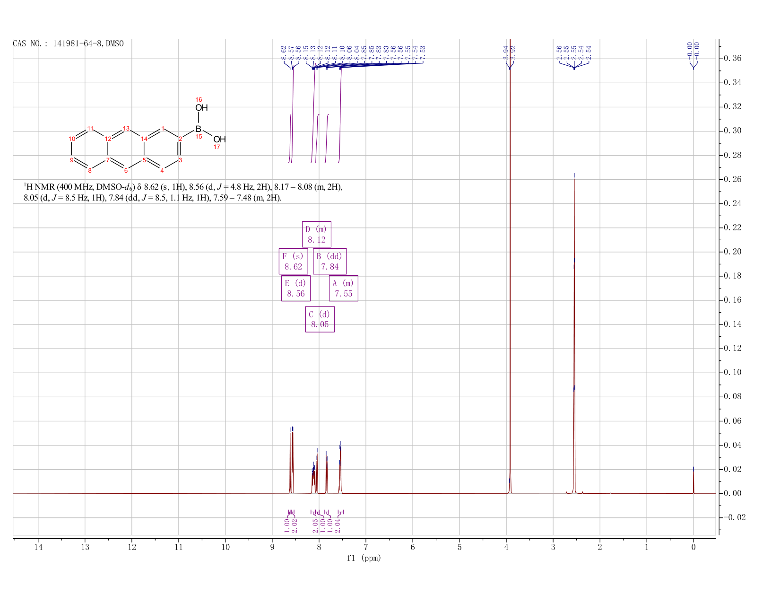Click the 14 ppm axis tick label
This screenshot has width=780, height=603.
[x=38, y=547]
